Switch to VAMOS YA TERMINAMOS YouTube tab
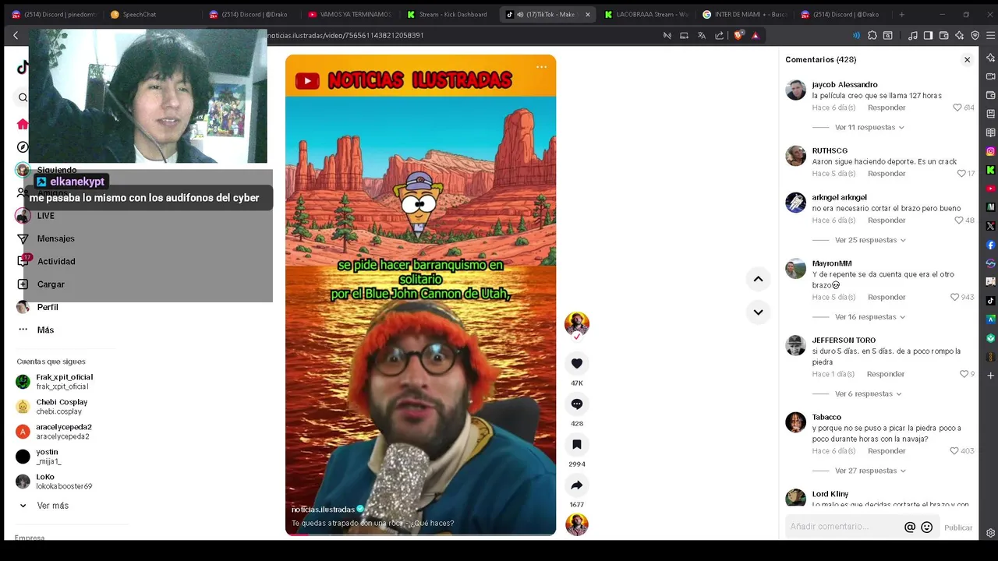Image resolution: width=998 pixels, height=561 pixels. pos(349,14)
